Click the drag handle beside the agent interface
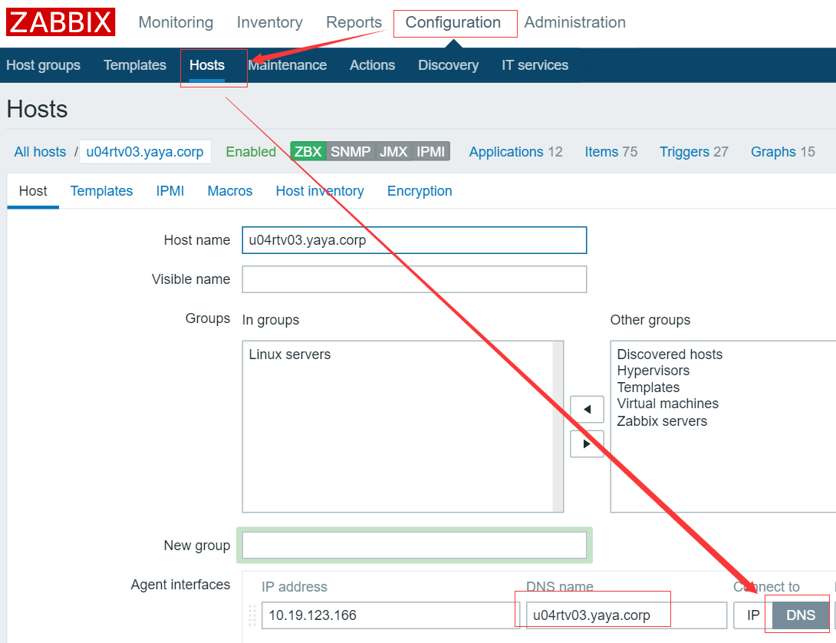Viewport: 836px width, 643px height. click(252, 615)
